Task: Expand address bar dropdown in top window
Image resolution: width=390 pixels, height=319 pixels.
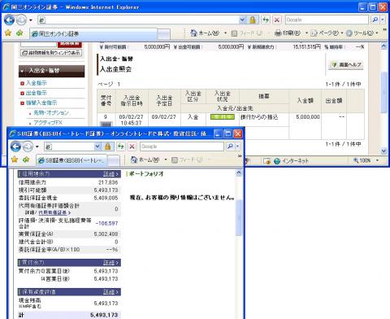Action: tap(242, 20)
